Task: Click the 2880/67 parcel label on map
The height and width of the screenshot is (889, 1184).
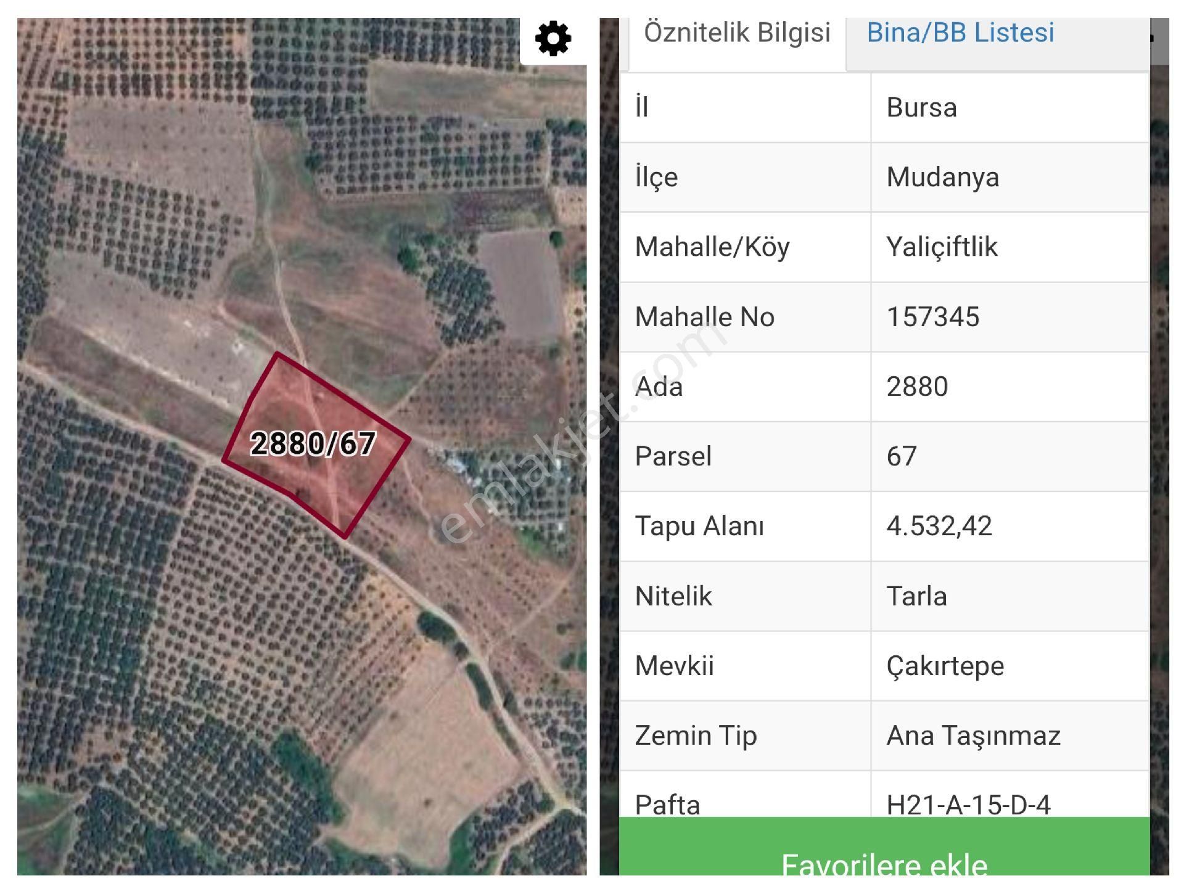Action: point(313,443)
